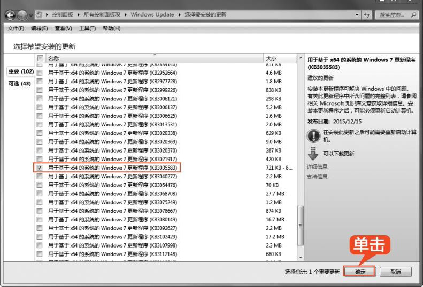
Task: Open the 工具(T) menu
Action: (87, 28)
